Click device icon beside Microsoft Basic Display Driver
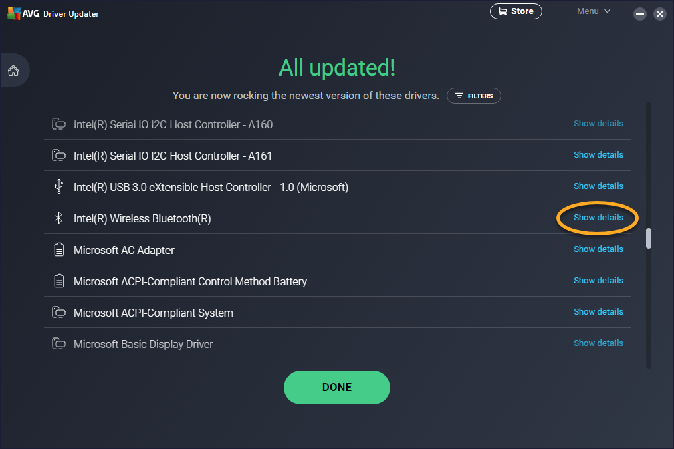 click(59, 344)
